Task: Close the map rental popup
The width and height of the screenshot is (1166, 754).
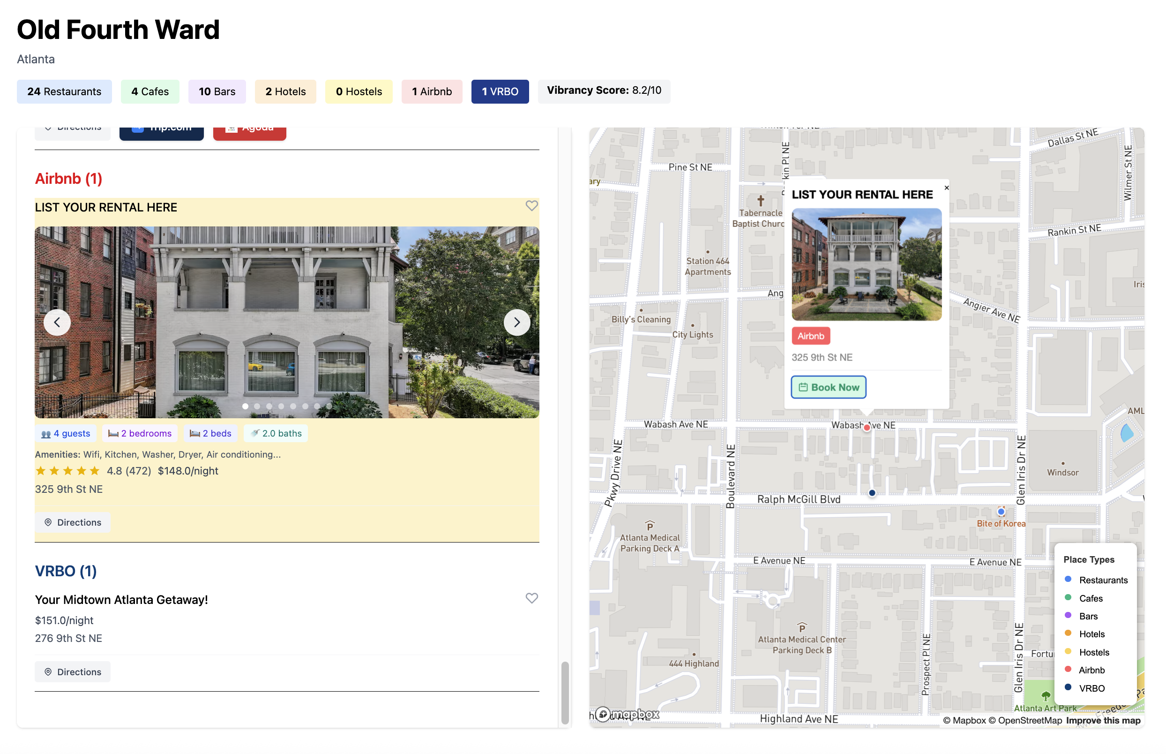Action: 946,188
